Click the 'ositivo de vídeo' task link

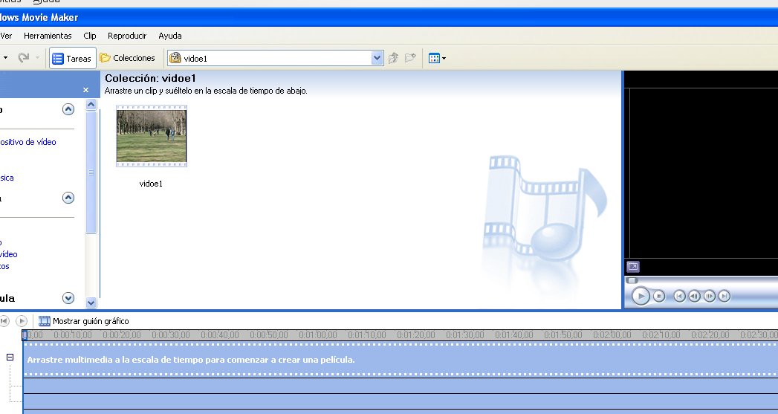tap(27, 142)
